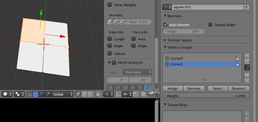Toggle display of vertex normals icon

(x=109, y=22)
